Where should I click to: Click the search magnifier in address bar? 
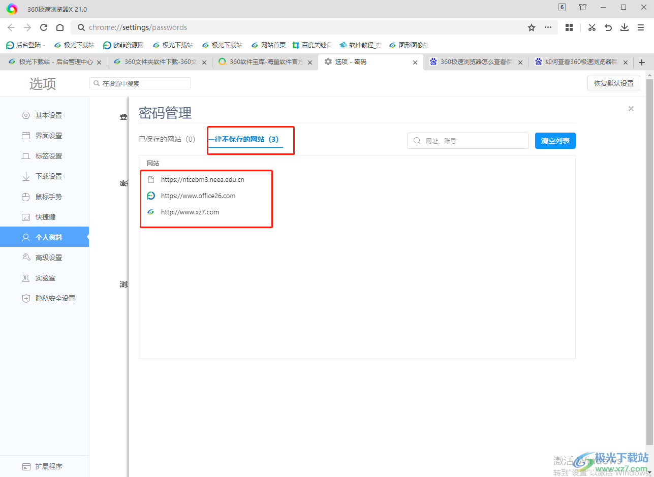(x=81, y=27)
